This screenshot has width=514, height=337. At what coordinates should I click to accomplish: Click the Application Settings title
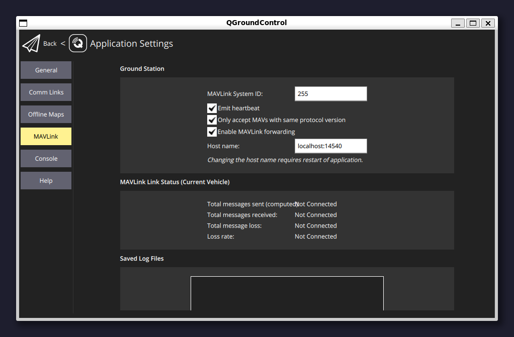coord(131,44)
